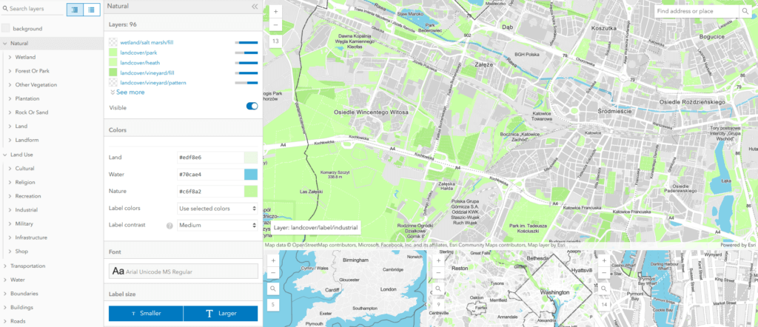This screenshot has height=327, width=758.
Task: Open the Nature color swatch picker
Action: 251,192
